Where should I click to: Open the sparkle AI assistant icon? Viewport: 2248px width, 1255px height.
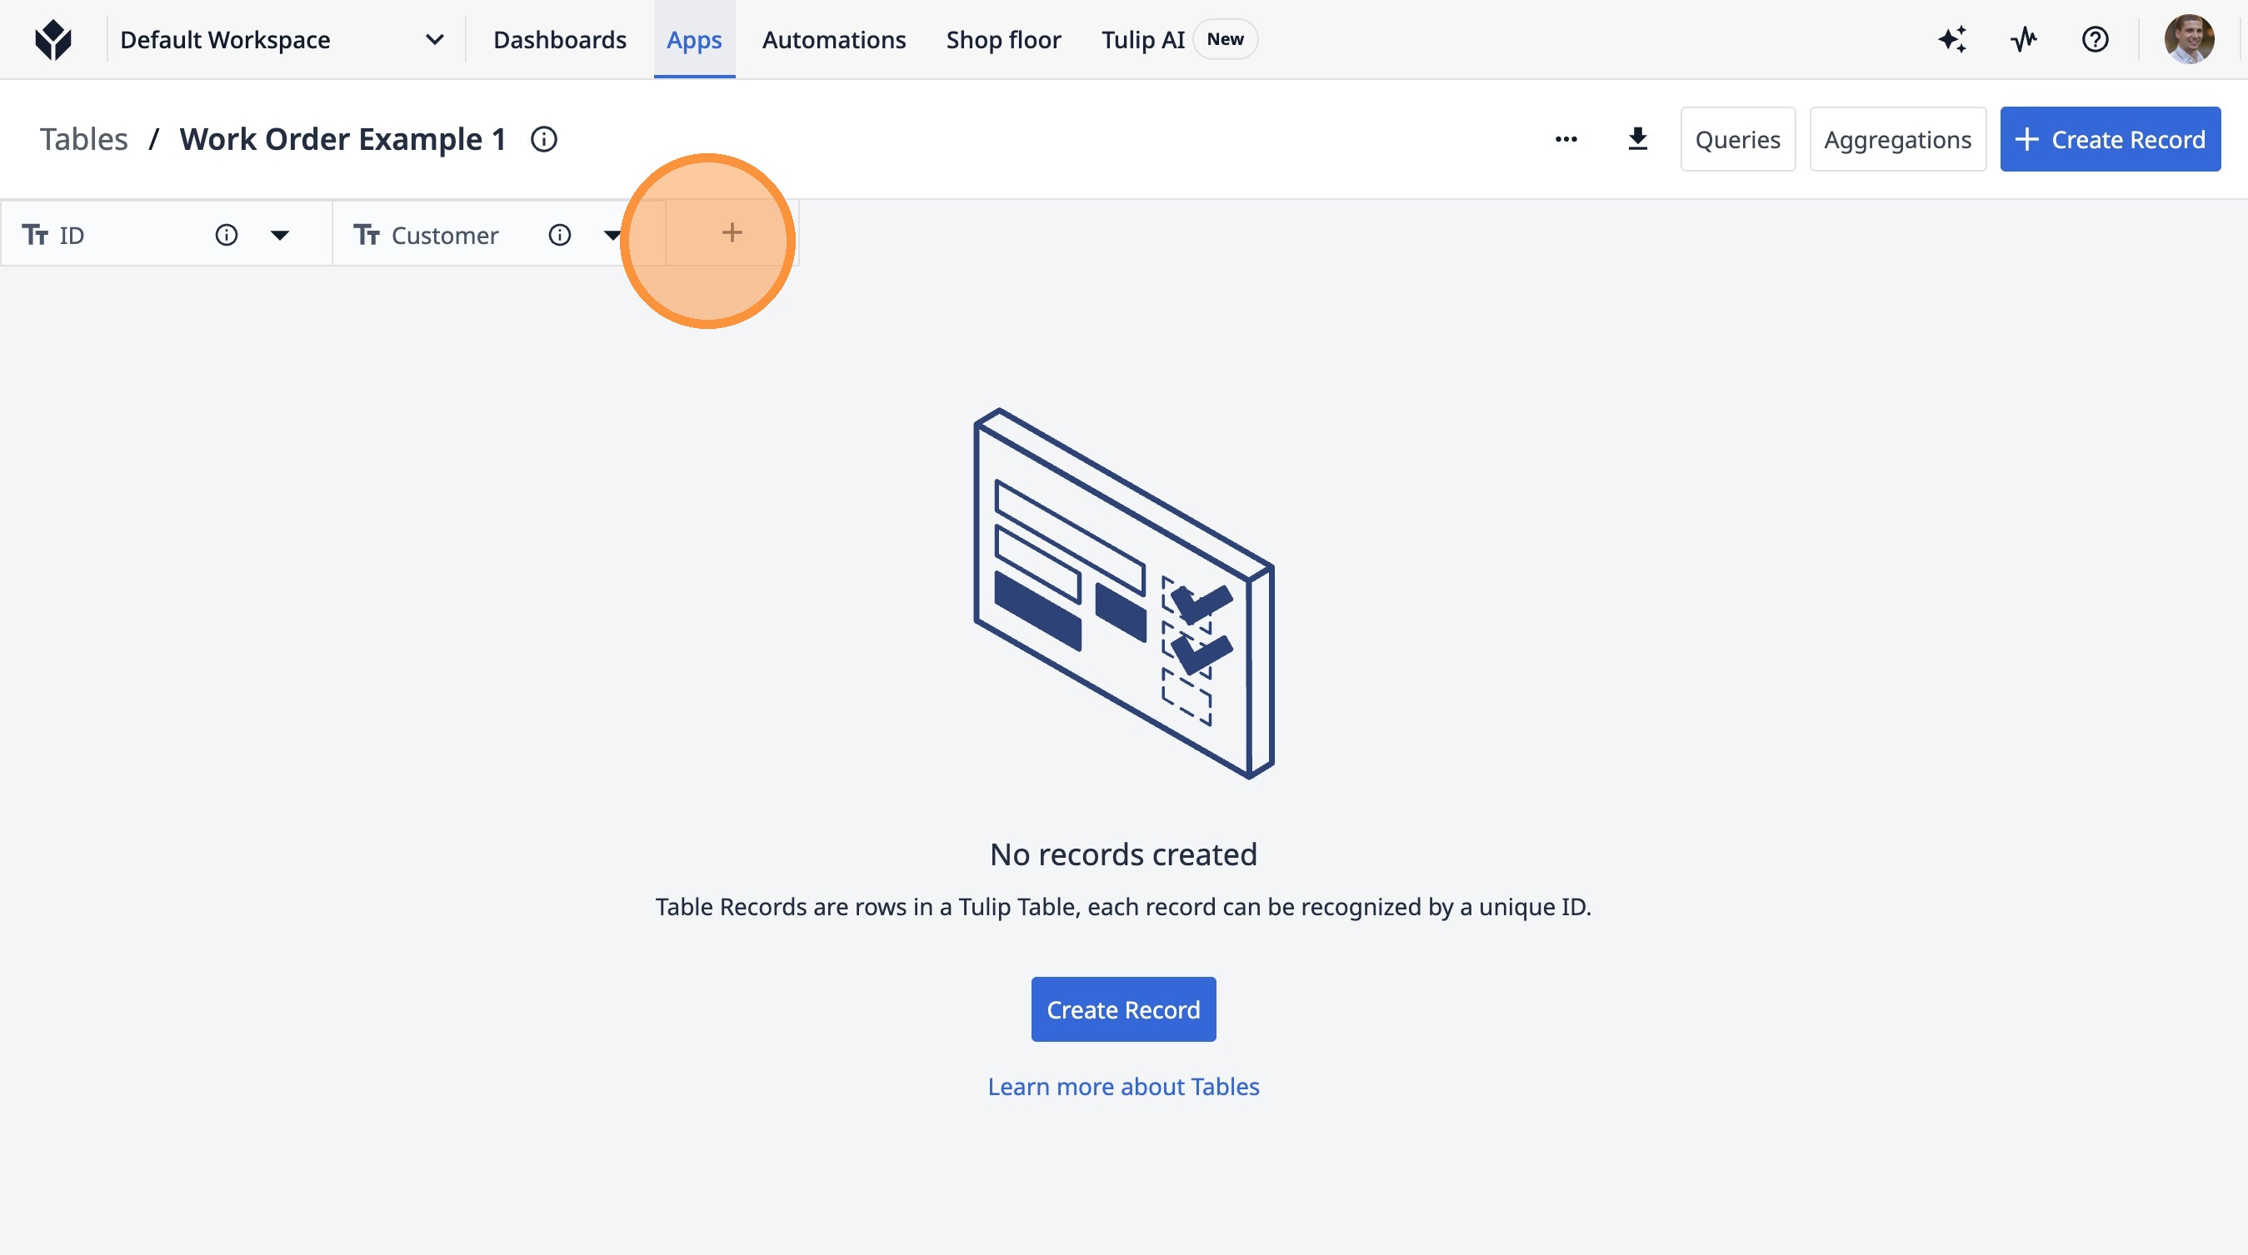click(x=1952, y=40)
